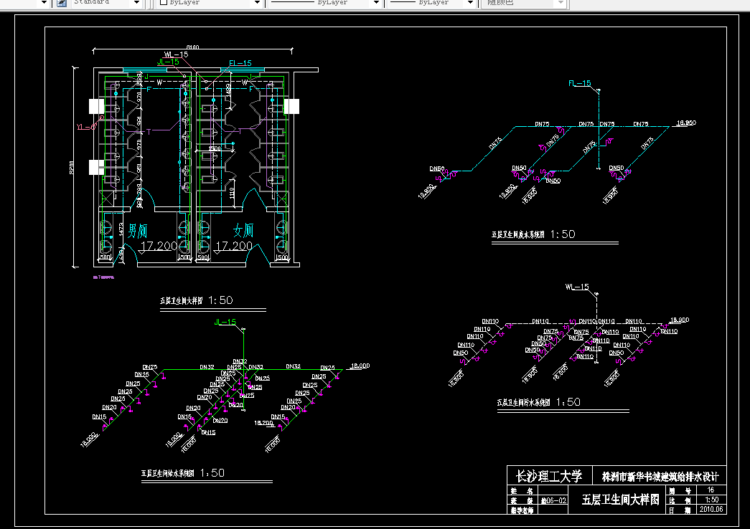Select the 男厕 room label in the plan
The height and width of the screenshot is (529, 750).
pos(138,232)
